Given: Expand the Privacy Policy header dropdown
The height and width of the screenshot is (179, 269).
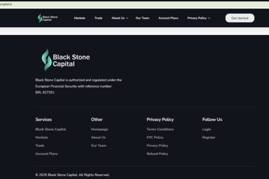Looking at the screenshot, I should (x=199, y=18).
